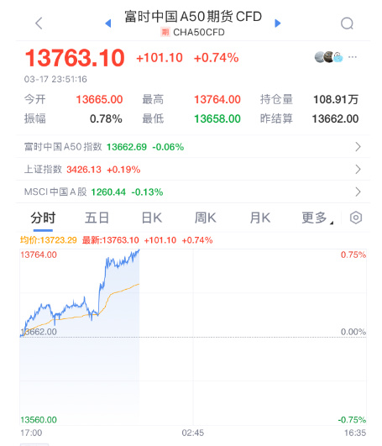The height and width of the screenshot is (446, 382).
Task: Select the 日K chart tab
Action: click(x=152, y=218)
